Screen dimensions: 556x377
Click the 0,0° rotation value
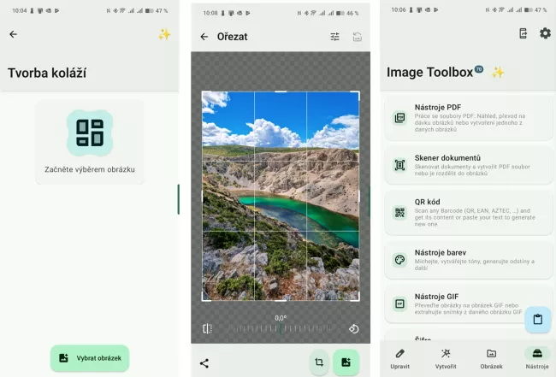(x=281, y=318)
